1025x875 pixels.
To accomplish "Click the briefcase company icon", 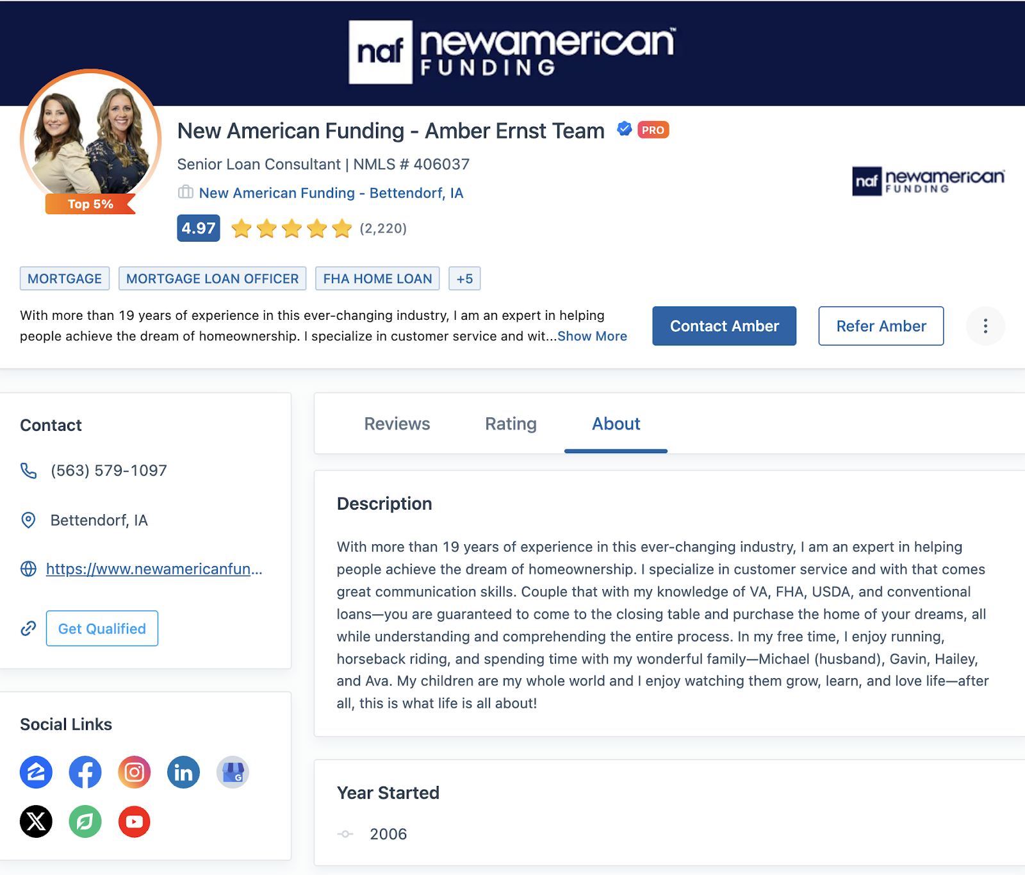I will pyautogui.click(x=186, y=192).
